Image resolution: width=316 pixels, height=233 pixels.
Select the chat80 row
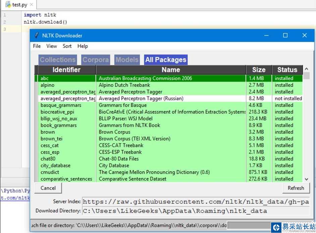tap(168, 159)
